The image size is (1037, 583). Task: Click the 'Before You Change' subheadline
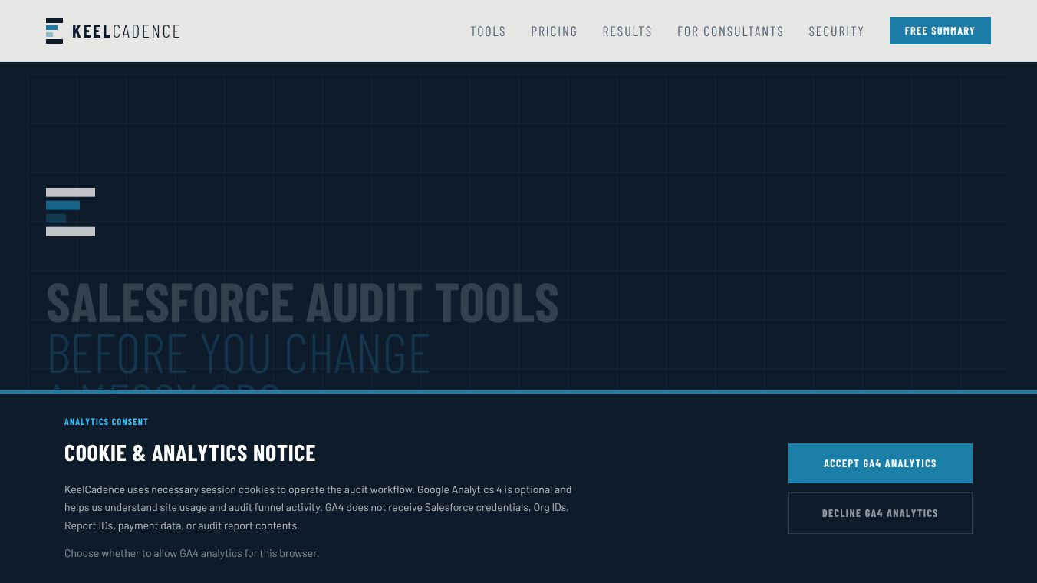(x=239, y=354)
